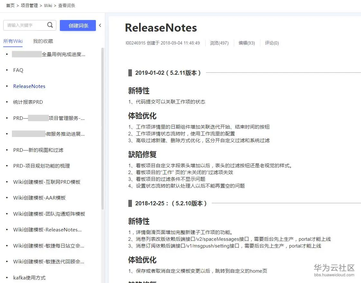Image resolution: width=361 pixels, height=283 pixels.
Task: Click the 2019-01-02 (5.2.11版本) heading
Action: pos(168,73)
